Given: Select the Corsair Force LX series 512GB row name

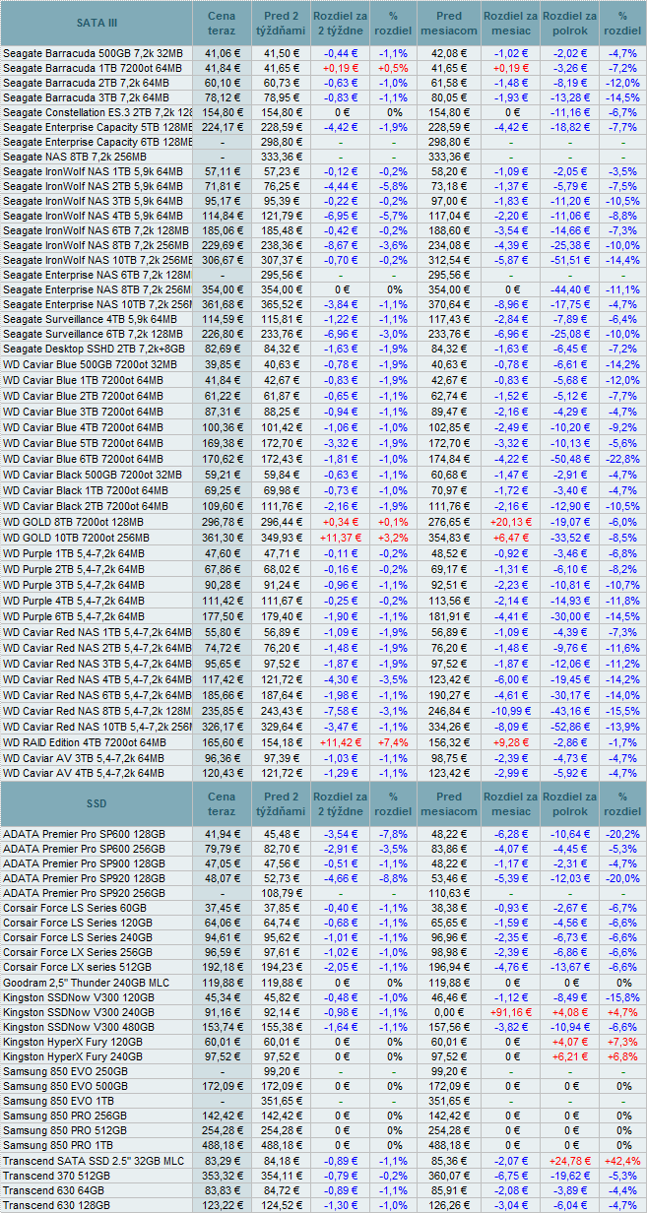Looking at the screenshot, I should [x=79, y=968].
